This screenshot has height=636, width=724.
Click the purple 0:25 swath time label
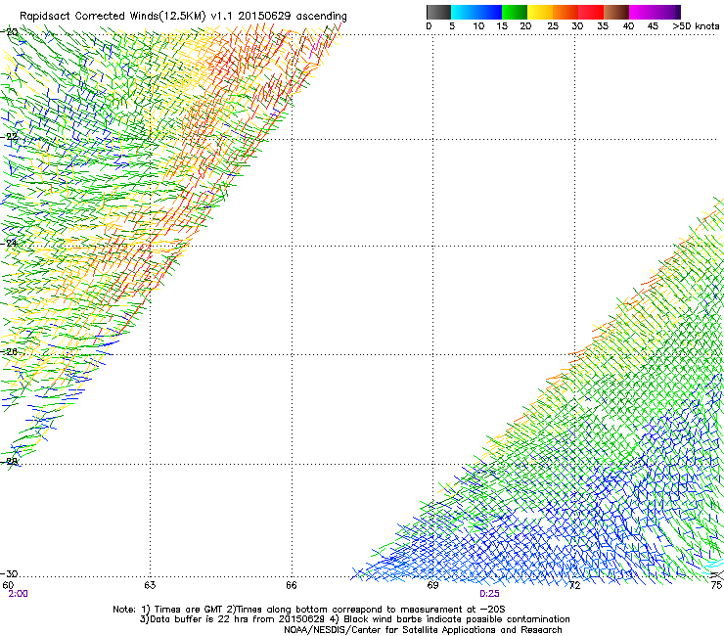[x=489, y=594]
